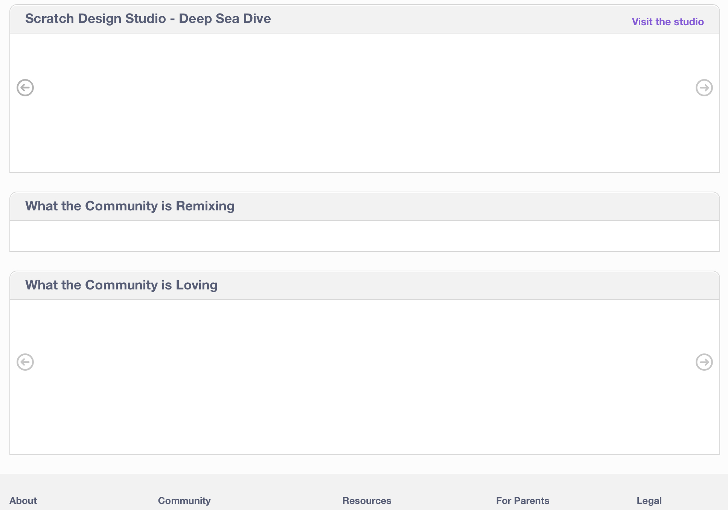Click empty Community is Remixing content area

(364, 236)
